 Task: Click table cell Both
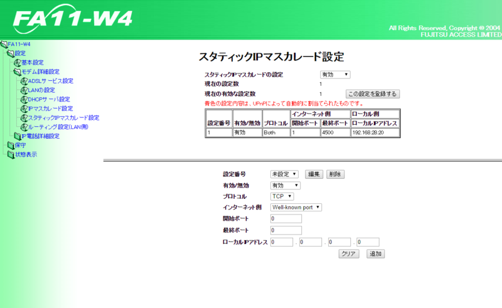click(x=276, y=132)
